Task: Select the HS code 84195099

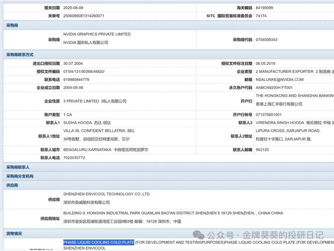Action: (264, 8)
